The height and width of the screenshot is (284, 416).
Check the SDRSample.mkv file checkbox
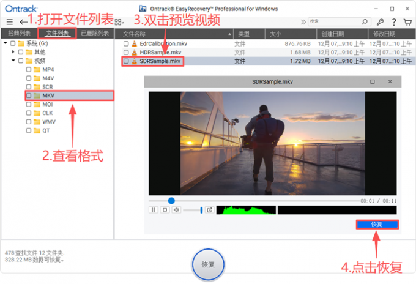point(126,61)
